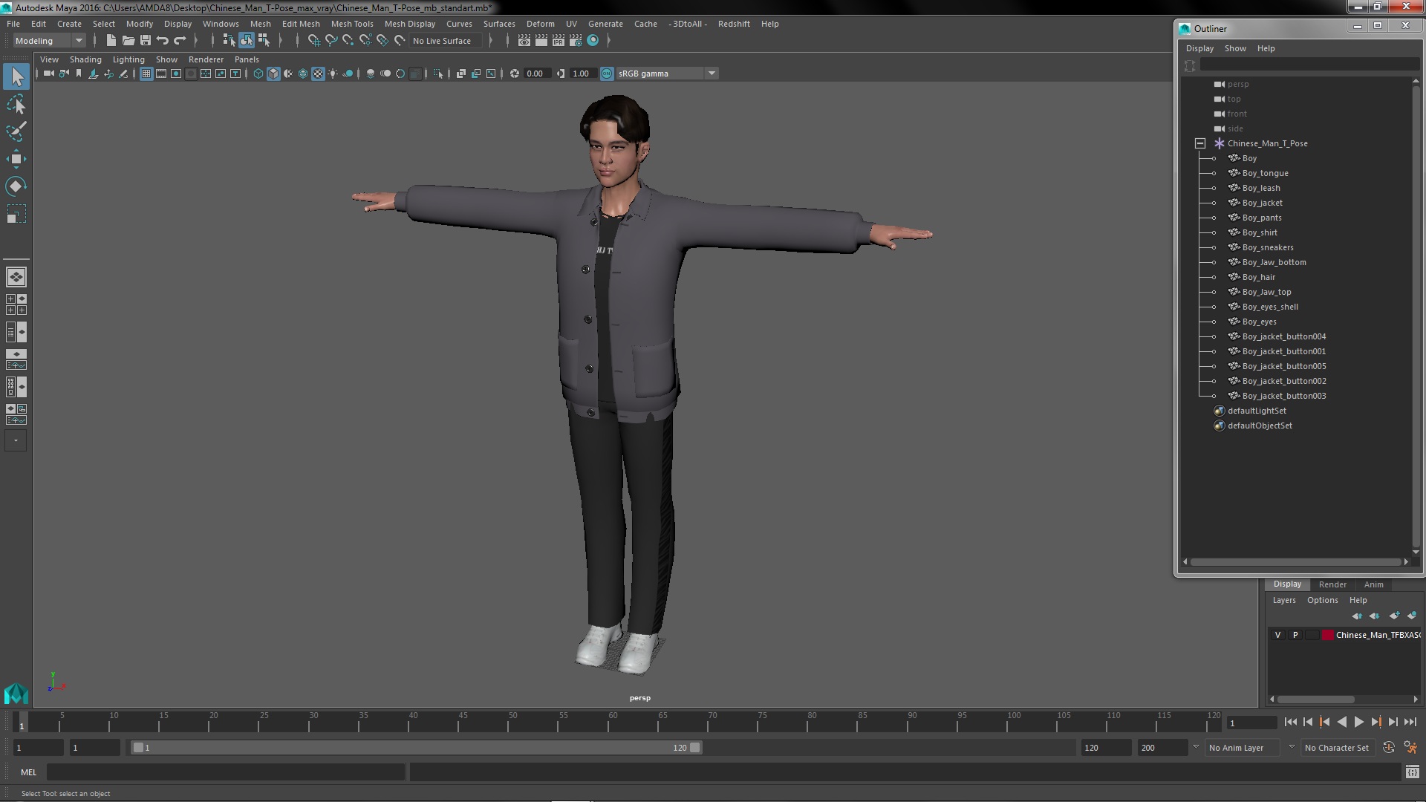Viewport: 1426px width, 802px height.
Task: Render the current frame
Action: pos(541,41)
